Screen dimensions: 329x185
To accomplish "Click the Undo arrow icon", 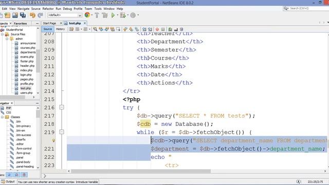I will (x=32, y=15).
